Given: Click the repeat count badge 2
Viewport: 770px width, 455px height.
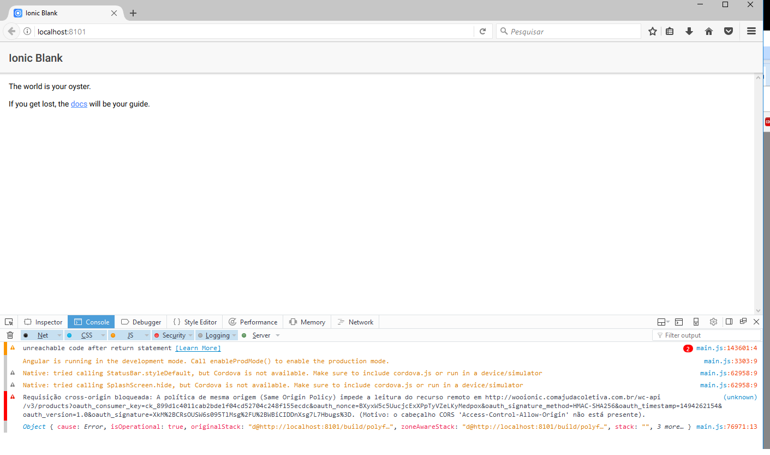Looking at the screenshot, I should (x=688, y=348).
